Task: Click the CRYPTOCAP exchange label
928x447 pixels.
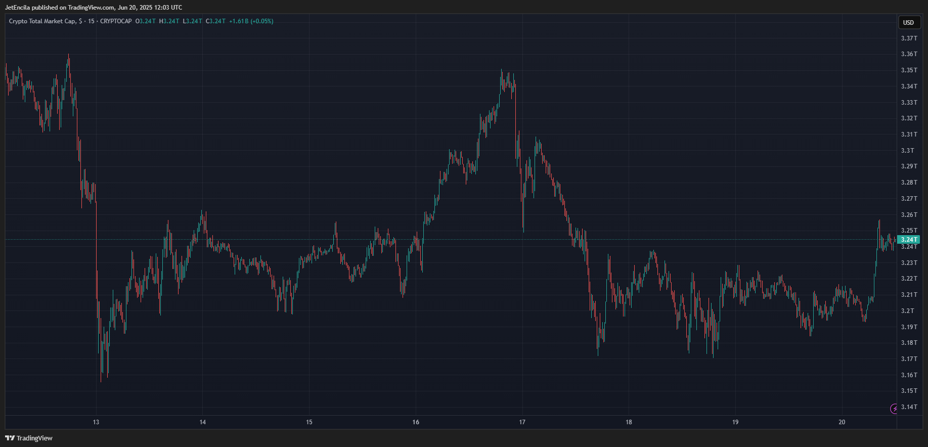Action: pyautogui.click(x=116, y=21)
